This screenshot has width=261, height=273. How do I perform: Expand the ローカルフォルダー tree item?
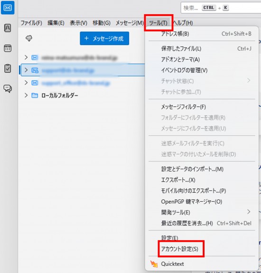(x=26, y=95)
